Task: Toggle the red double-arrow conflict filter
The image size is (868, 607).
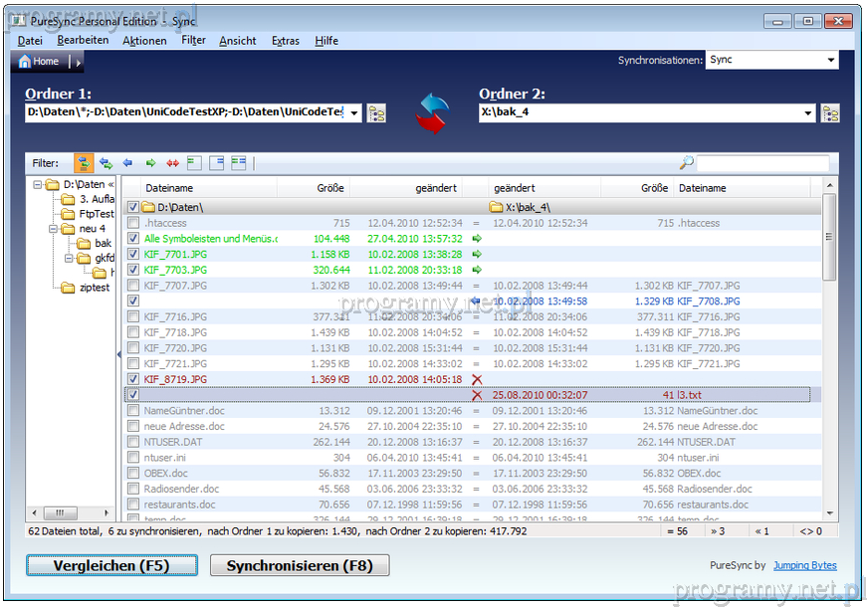Action: [172, 162]
